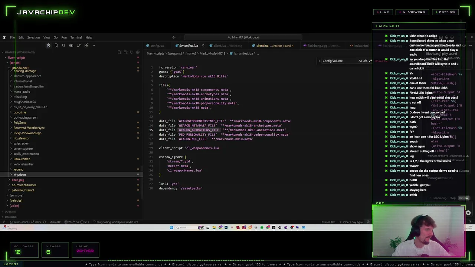The width and height of the screenshot is (475, 267).
Task: Open the File menu
Action: 12,37
